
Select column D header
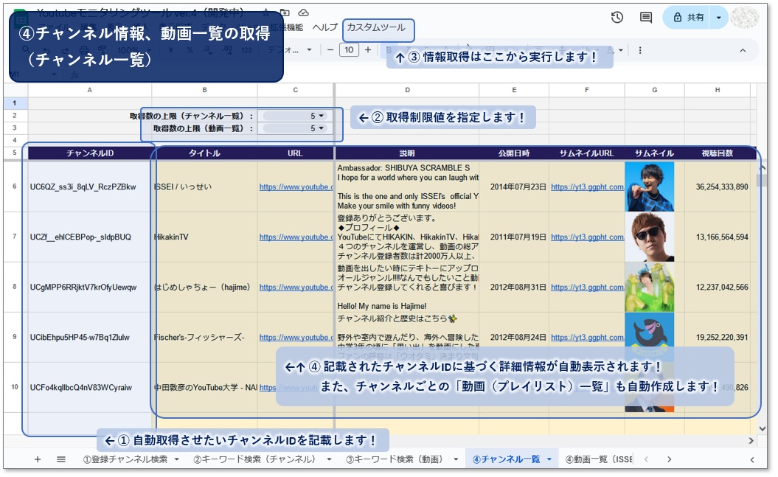point(407,90)
